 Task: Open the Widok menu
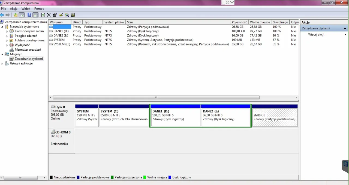pos(26,8)
